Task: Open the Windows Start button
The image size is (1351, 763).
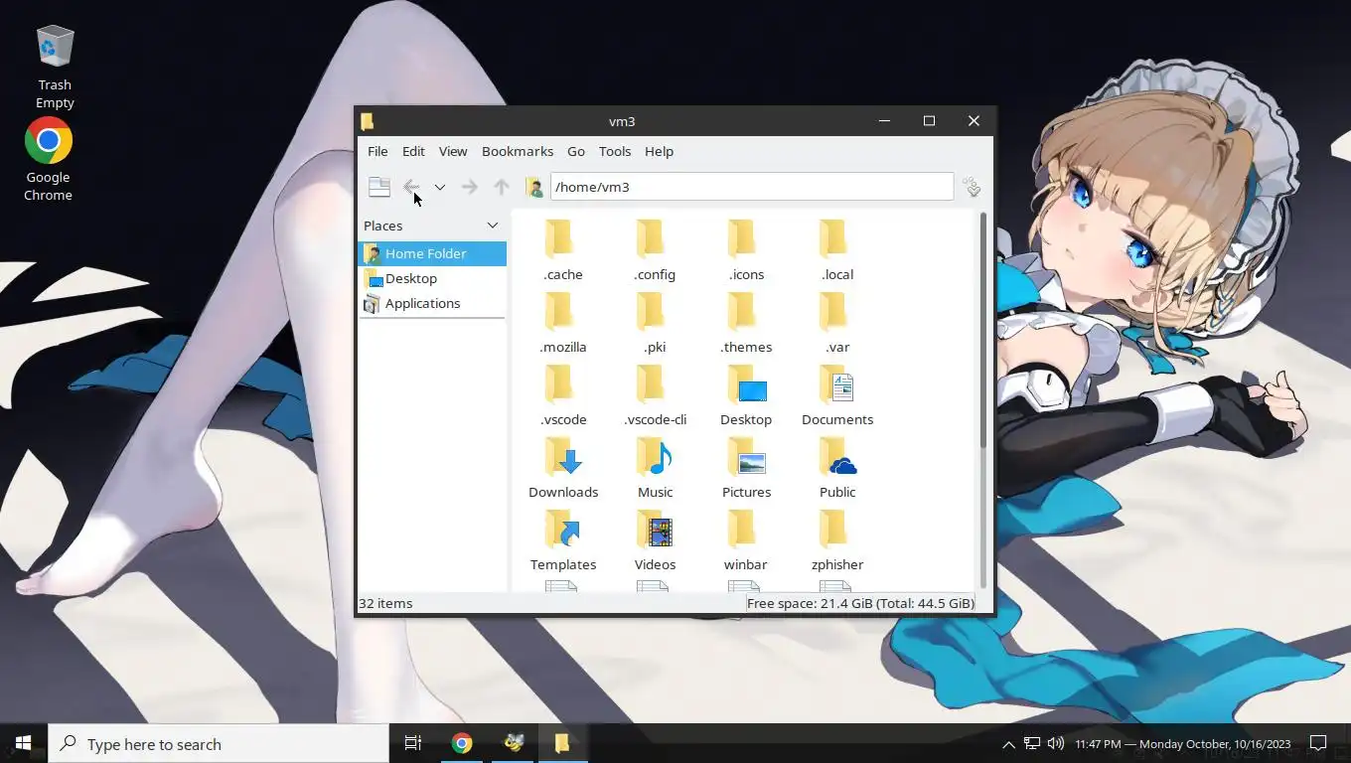Action: pos(24,743)
